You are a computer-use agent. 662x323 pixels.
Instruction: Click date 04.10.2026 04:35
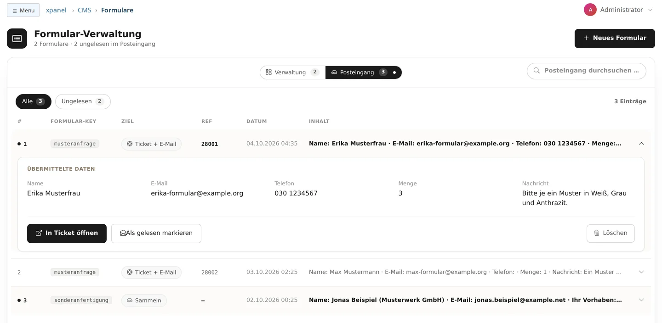point(272,144)
